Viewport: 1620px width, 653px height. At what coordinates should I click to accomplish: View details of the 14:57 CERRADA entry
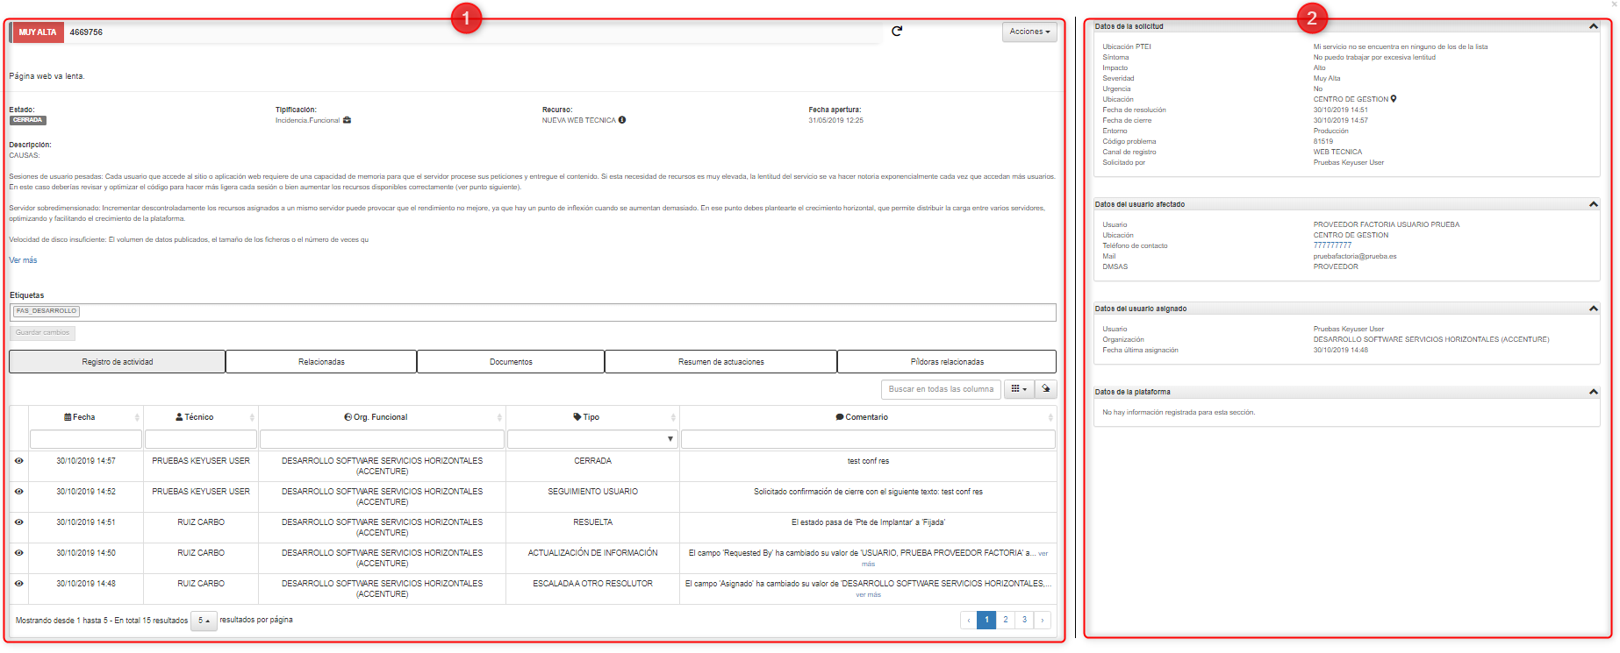click(x=18, y=461)
